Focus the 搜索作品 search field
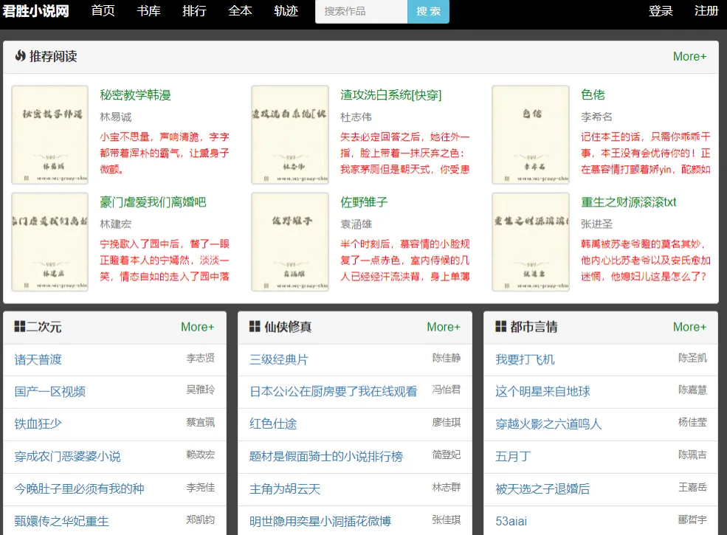Viewport: 727px width, 535px height. (361, 11)
